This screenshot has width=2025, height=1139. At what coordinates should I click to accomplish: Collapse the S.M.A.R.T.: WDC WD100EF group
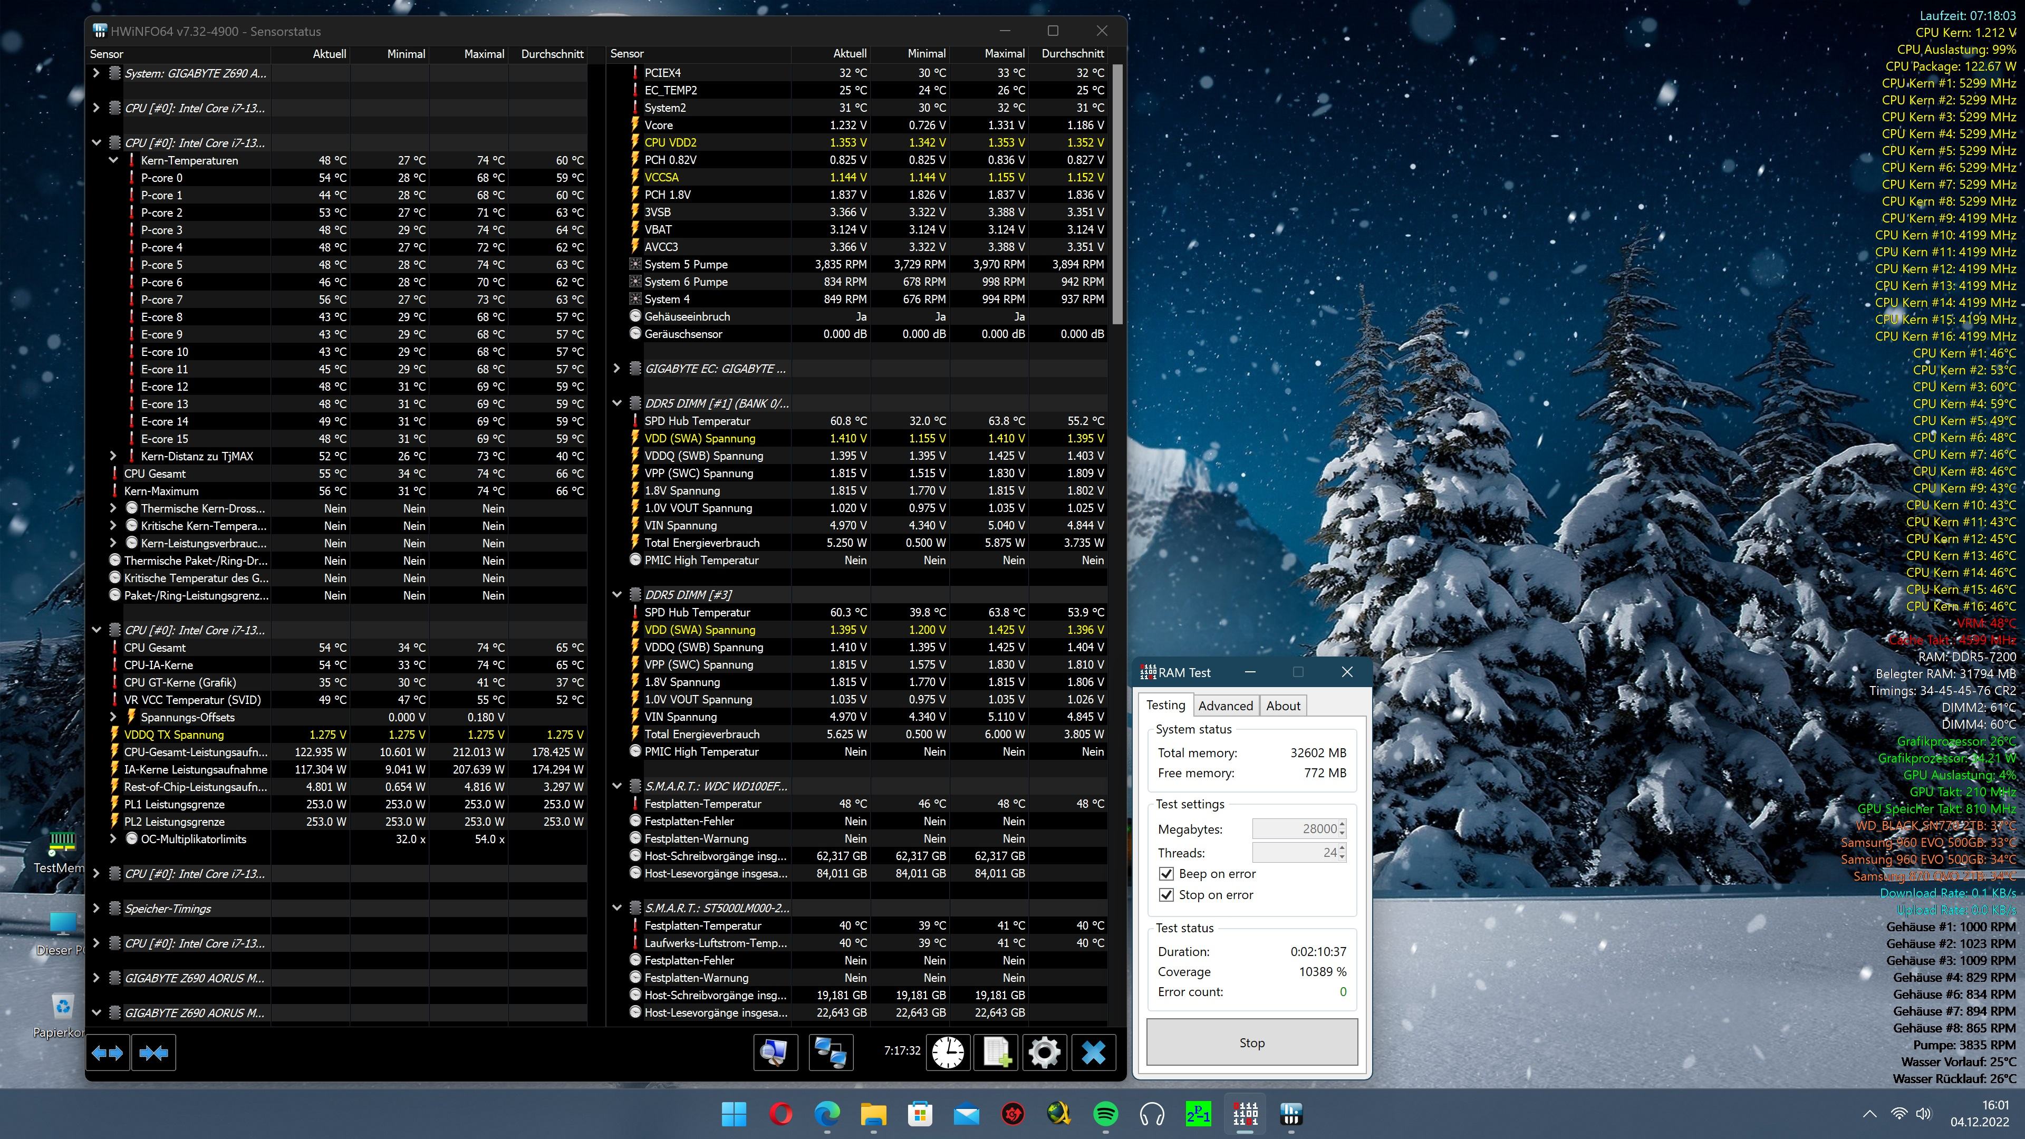pos(616,786)
